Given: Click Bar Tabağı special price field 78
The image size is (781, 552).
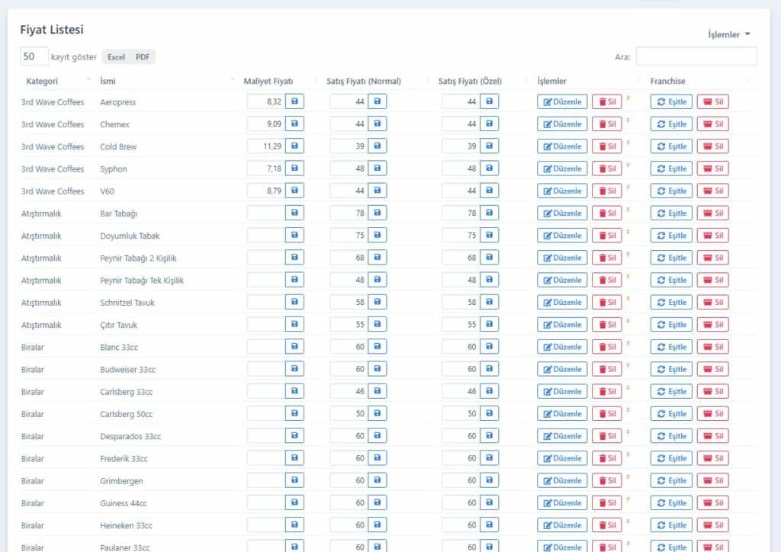Looking at the screenshot, I should 461,213.
